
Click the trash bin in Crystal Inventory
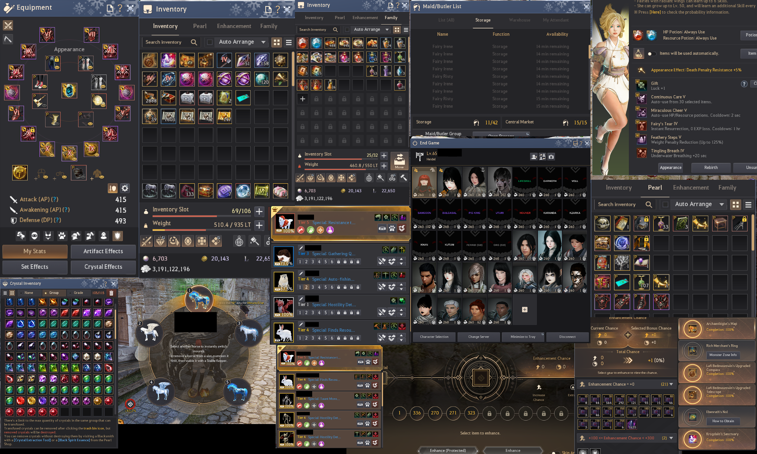111,293
